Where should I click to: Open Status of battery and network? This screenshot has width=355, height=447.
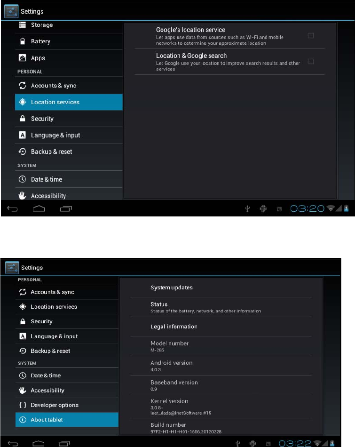pos(221,307)
